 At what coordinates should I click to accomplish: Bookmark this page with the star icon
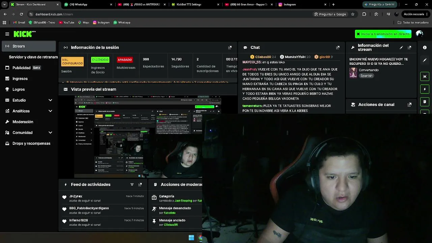353,14
